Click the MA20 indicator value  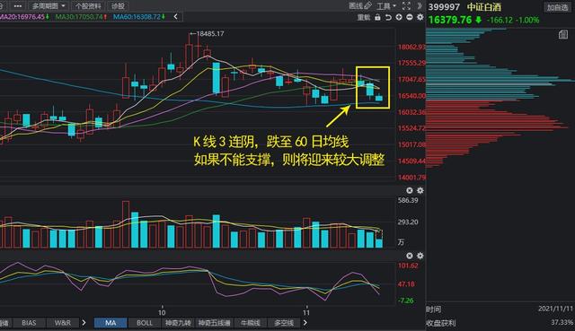(24, 17)
